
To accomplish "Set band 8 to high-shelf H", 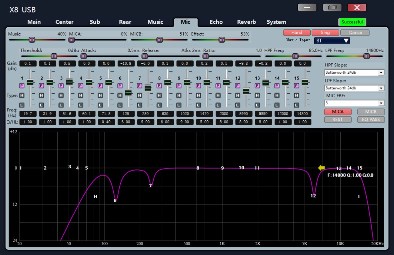I will (159, 95).
